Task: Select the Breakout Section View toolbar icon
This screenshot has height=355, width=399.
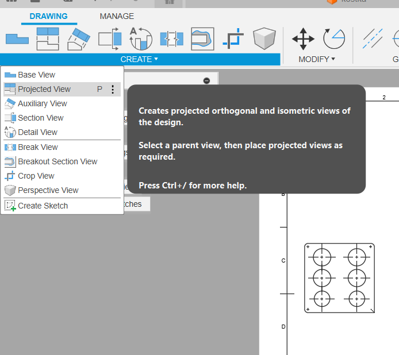Action: click(x=202, y=38)
